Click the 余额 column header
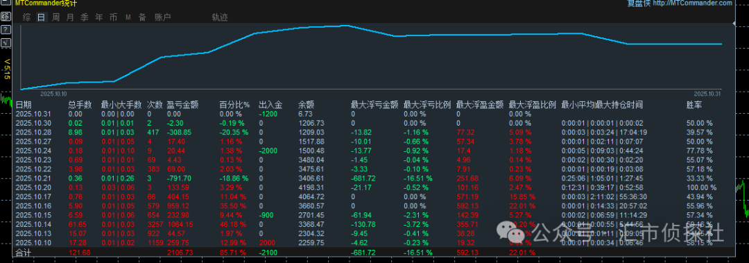 coord(307,105)
